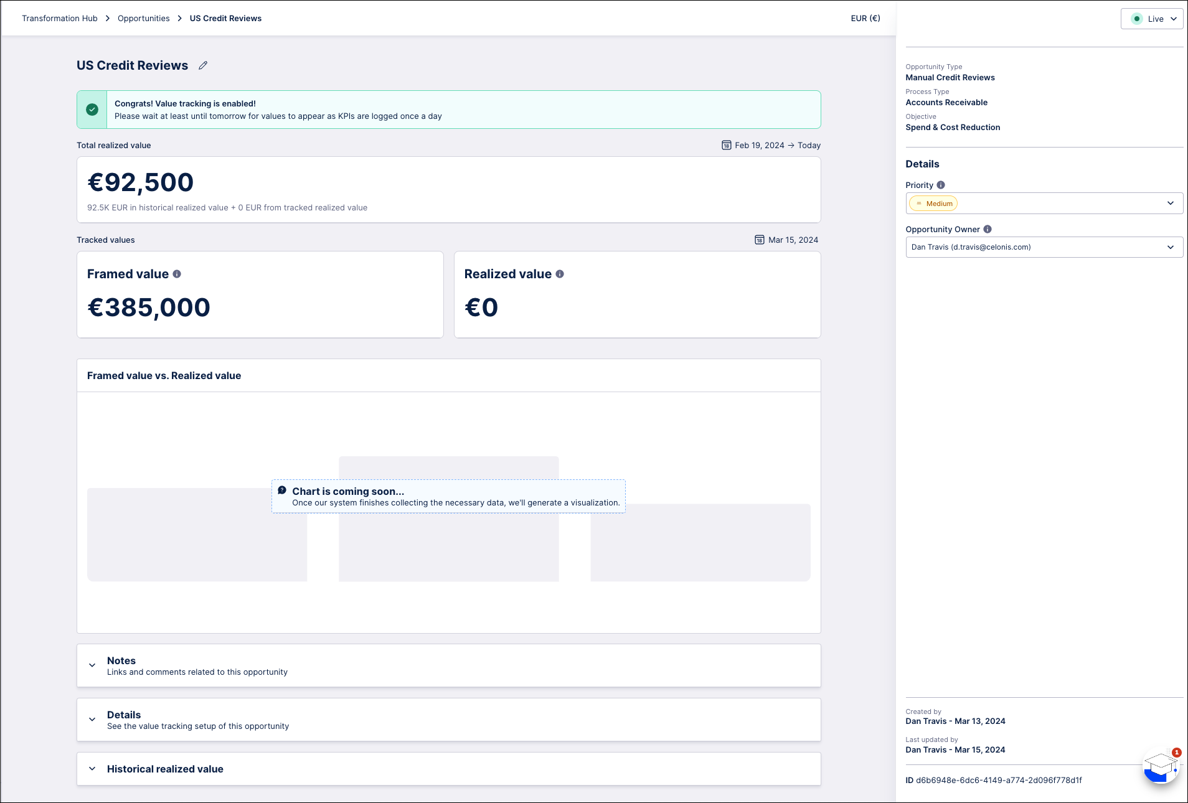The width and height of the screenshot is (1188, 803).
Task: Click the Opportunity Owner info icon
Action: tap(988, 229)
